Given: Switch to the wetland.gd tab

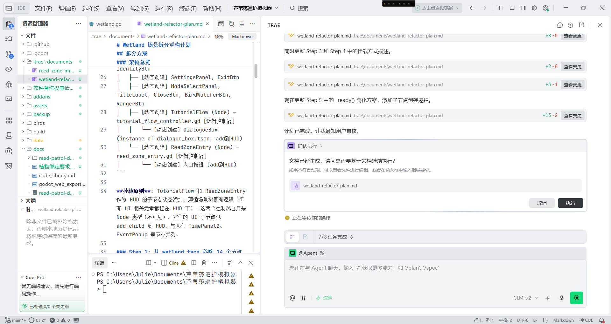Looking at the screenshot, I should point(109,24).
